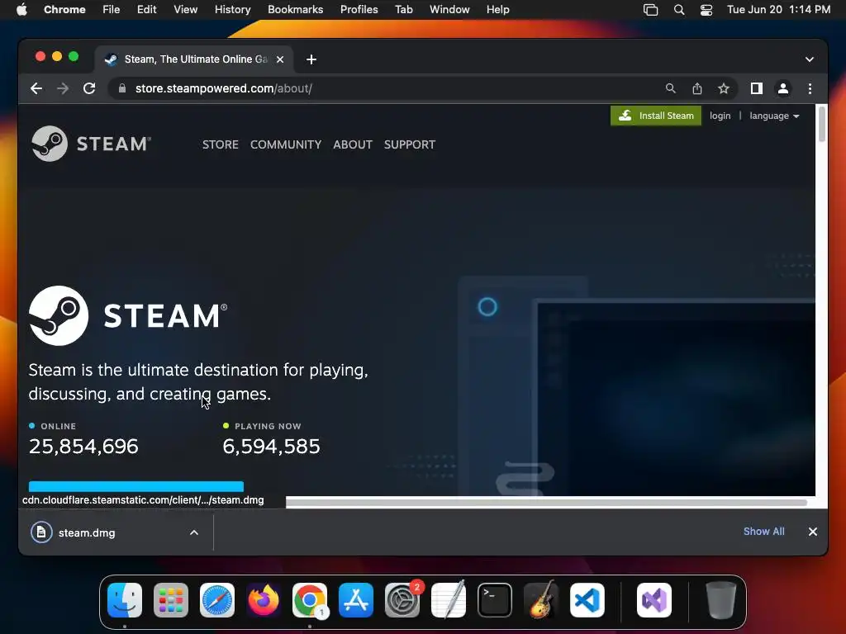Click the ONLINE count 25,854,696
Image resolution: width=846 pixels, height=634 pixels.
tap(83, 447)
